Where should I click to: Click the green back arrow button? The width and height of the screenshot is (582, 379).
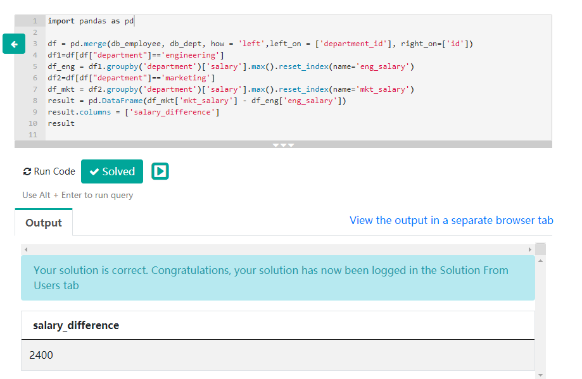coord(13,44)
